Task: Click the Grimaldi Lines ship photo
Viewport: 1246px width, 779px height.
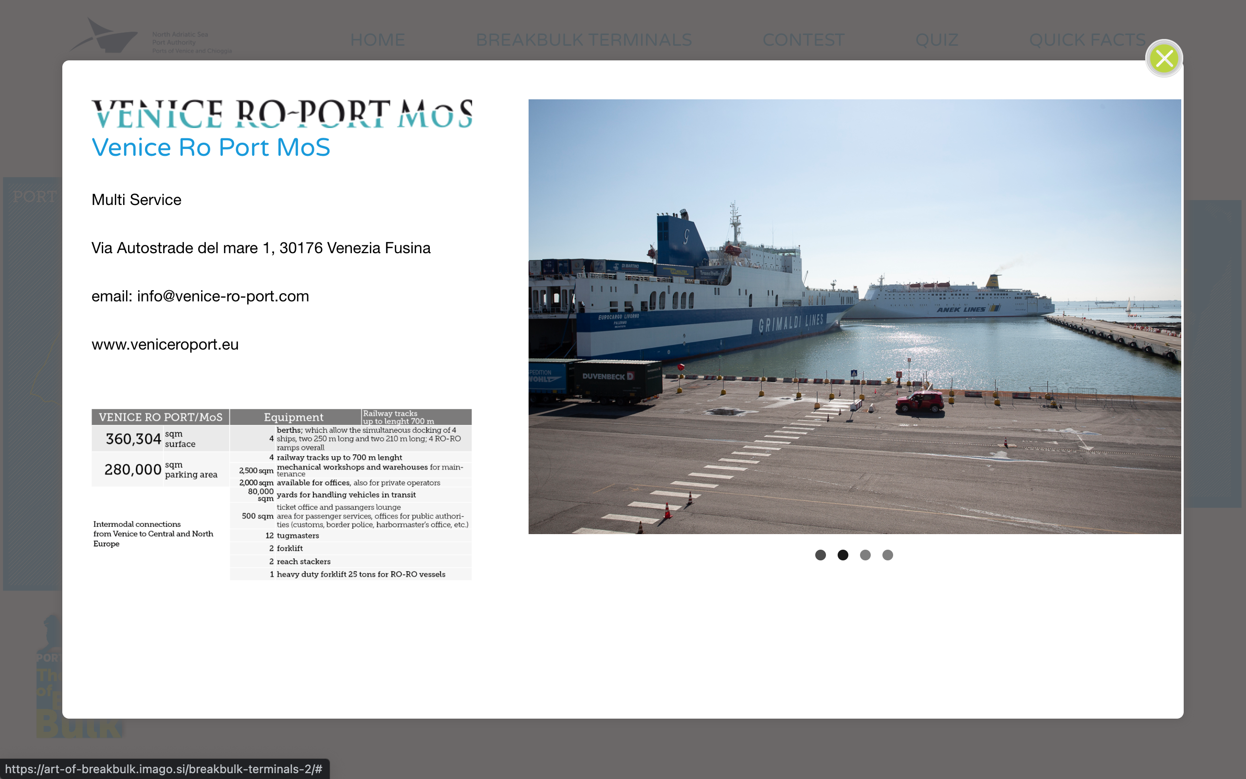Action: point(854,316)
